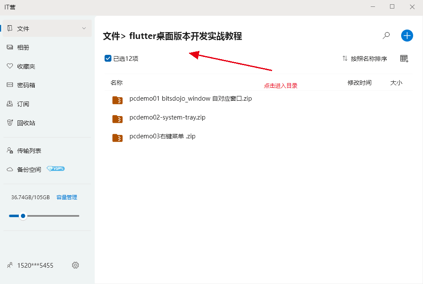Click the 收藏夹 heart icon
Image resolution: width=423 pixels, height=284 pixels.
(x=10, y=66)
